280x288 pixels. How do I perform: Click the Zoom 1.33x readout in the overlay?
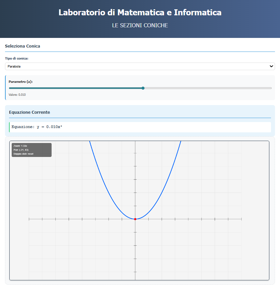pos(20,146)
